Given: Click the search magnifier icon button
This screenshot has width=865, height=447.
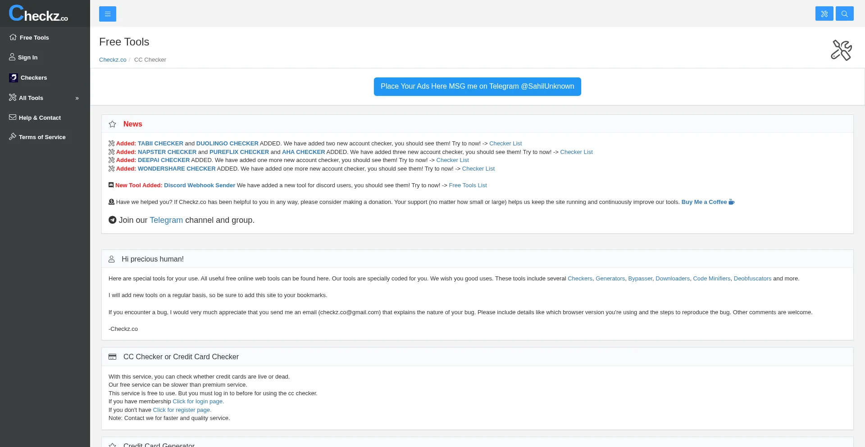Looking at the screenshot, I should click(844, 14).
